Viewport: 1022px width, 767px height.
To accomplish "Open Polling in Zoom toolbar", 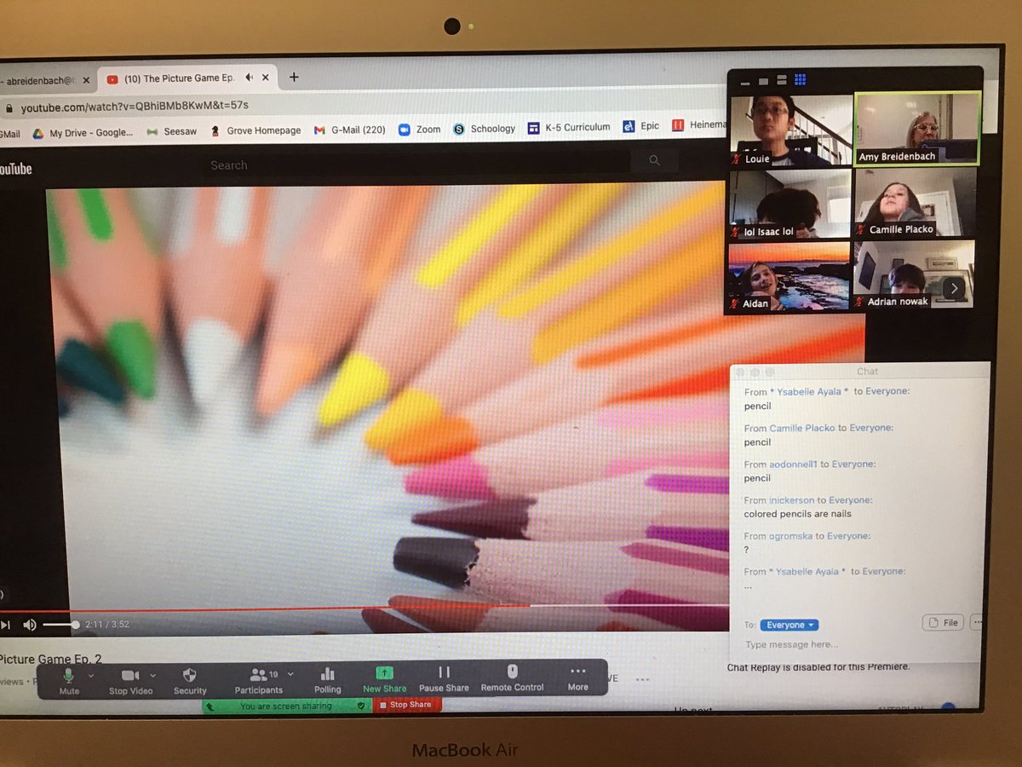I will (x=327, y=680).
